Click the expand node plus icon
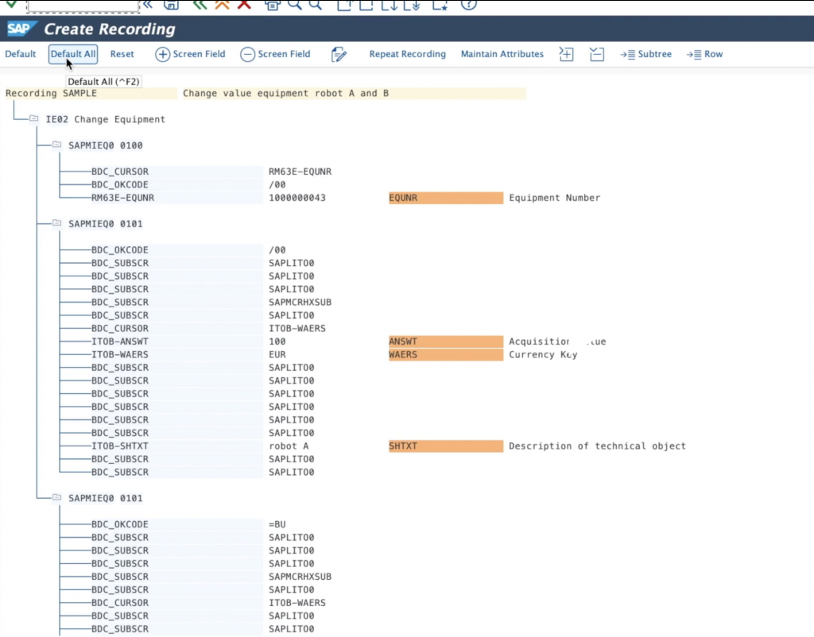The width and height of the screenshot is (814, 637). pos(566,54)
